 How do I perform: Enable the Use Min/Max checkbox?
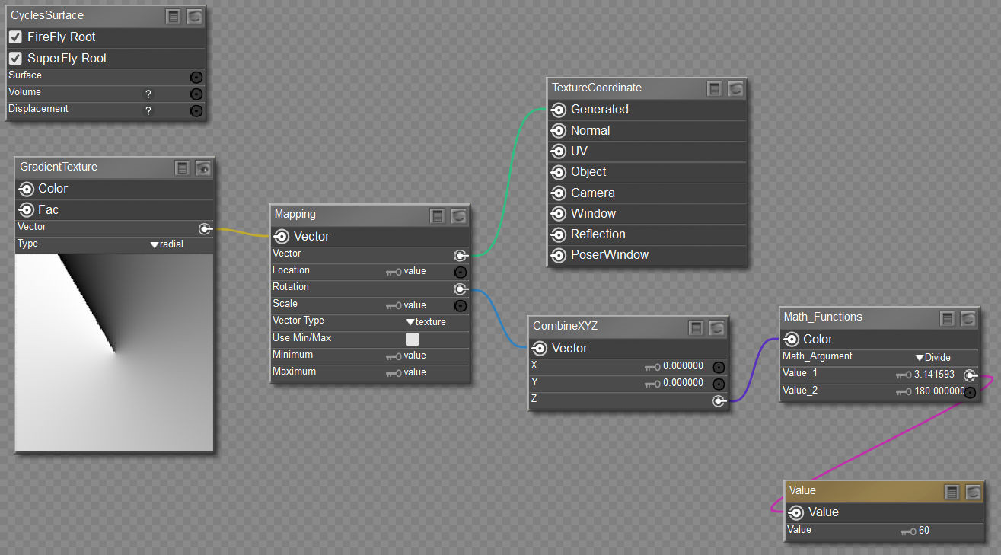(413, 339)
